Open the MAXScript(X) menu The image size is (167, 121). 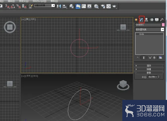pos(40,1)
